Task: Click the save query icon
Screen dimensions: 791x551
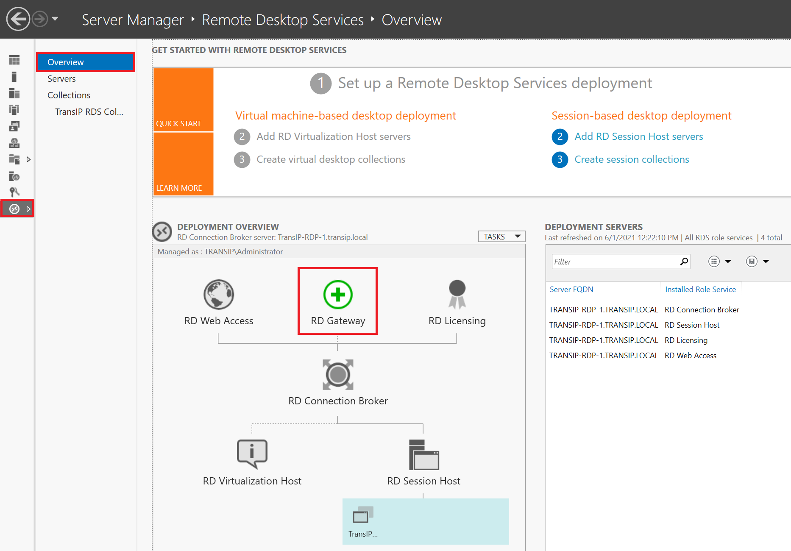Action: click(x=752, y=262)
